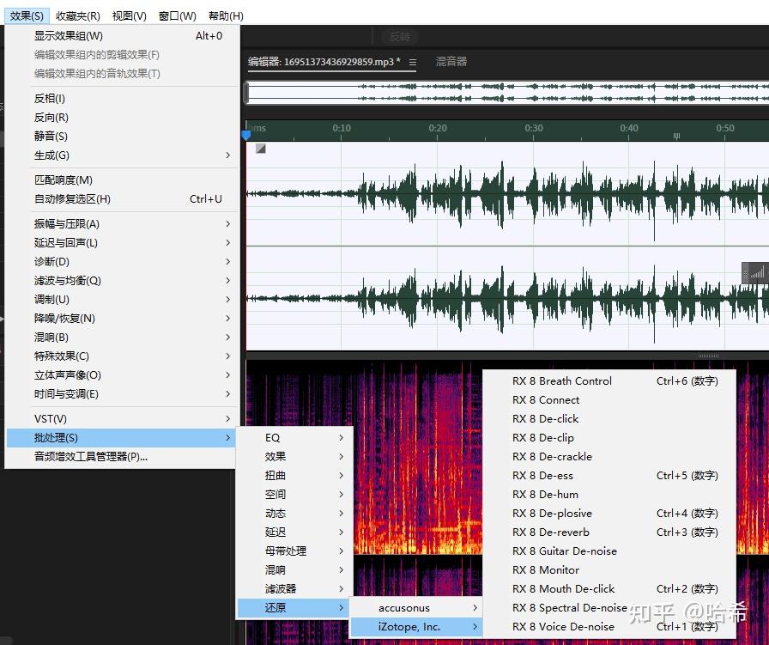Click the blue playhead marker on the timeline
Screen dimensions: 769x645
coord(246,135)
